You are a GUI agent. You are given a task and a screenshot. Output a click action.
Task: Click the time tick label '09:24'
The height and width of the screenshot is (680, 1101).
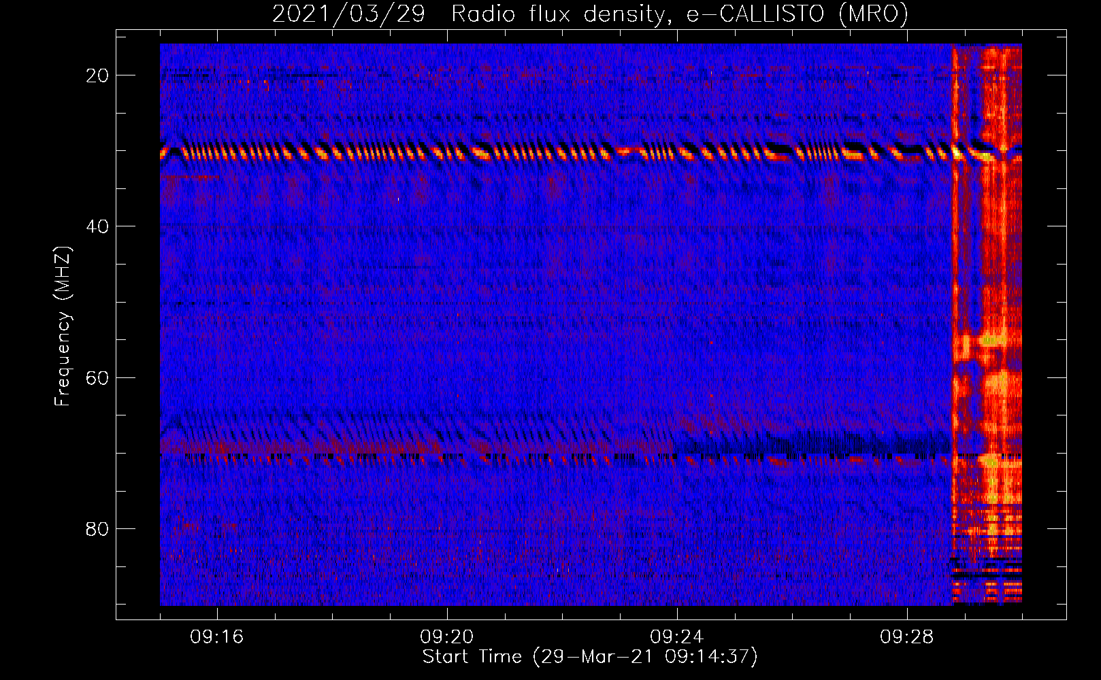[677, 637]
